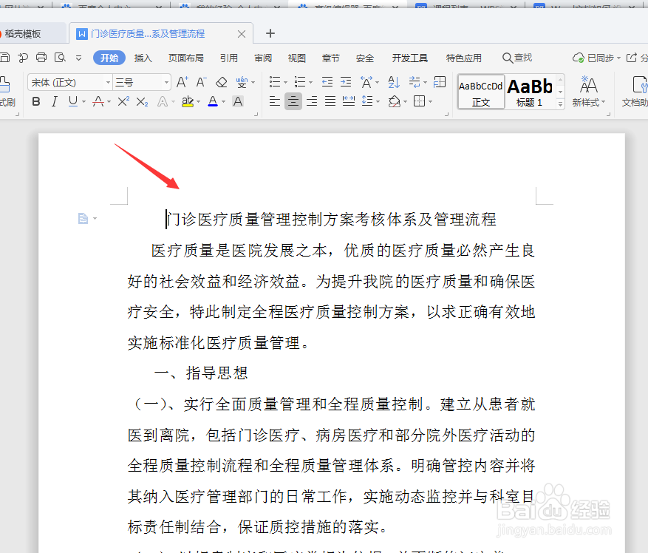Click the paragraph layout icon beside title
The width and height of the screenshot is (648, 553).
tap(83, 218)
